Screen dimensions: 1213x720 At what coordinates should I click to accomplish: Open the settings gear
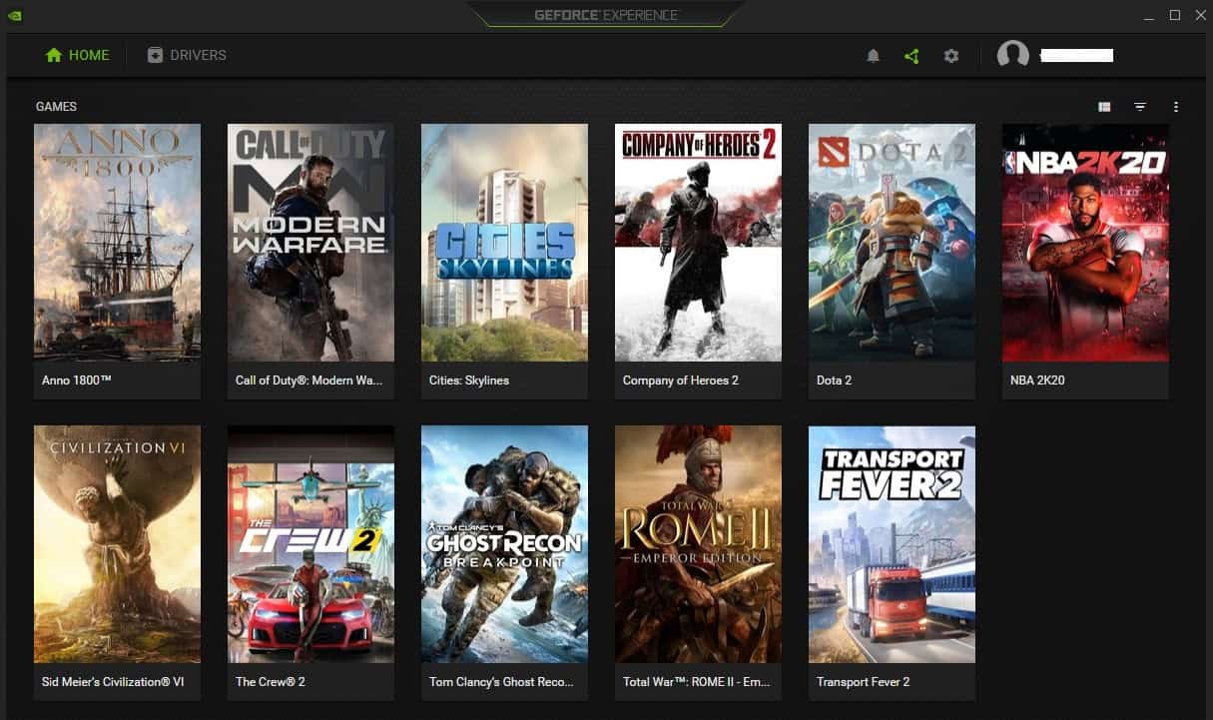(951, 56)
